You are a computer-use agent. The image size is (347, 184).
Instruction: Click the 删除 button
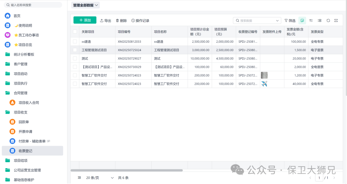[121, 21]
